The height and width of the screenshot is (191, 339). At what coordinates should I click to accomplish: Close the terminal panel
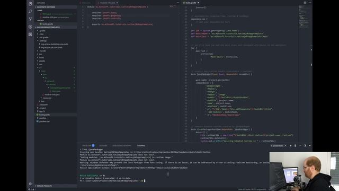click(x=310, y=145)
